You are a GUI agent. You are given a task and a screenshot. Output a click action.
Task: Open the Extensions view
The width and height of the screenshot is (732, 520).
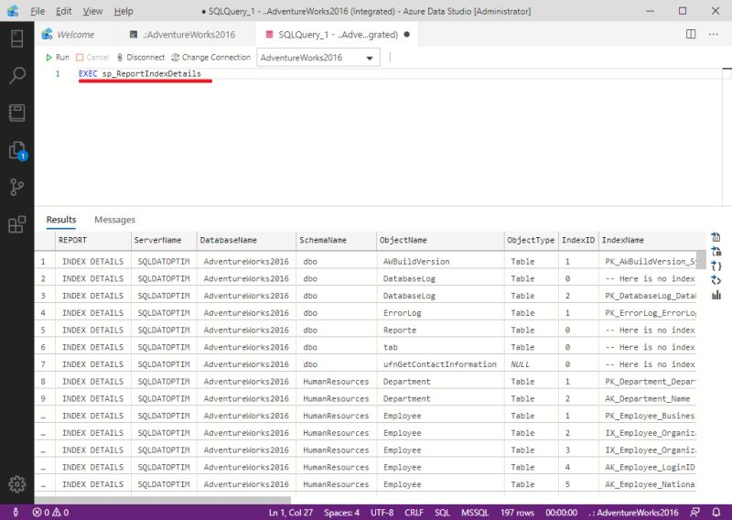[16, 224]
